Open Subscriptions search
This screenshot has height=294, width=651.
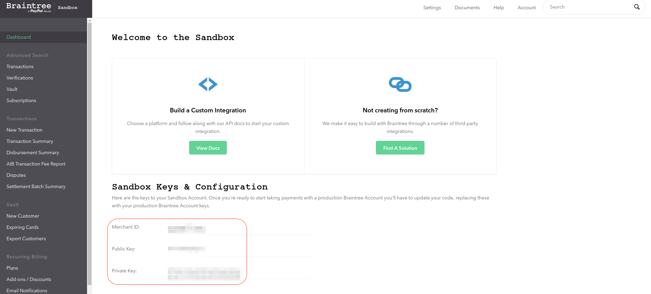click(x=21, y=100)
